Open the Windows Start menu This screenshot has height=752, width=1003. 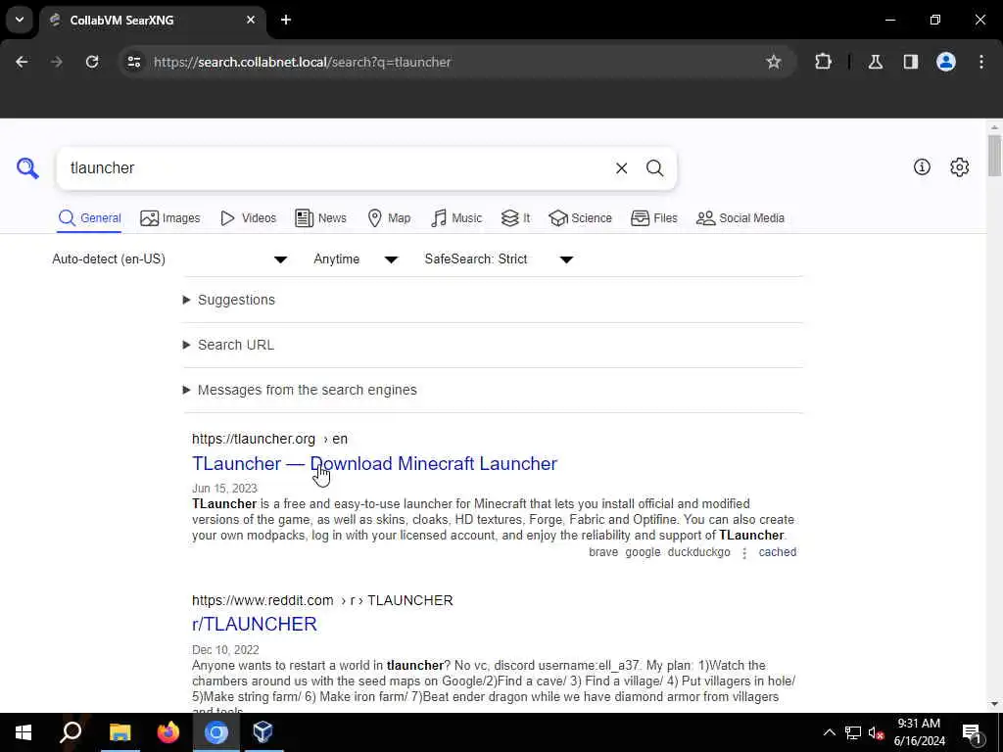coord(24,732)
